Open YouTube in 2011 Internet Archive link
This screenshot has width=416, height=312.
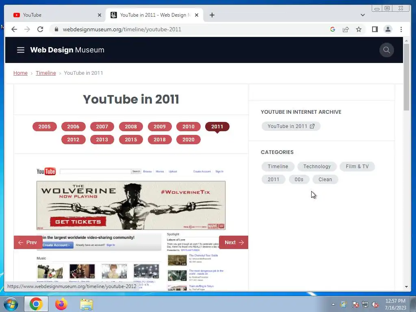pos(291,126)
